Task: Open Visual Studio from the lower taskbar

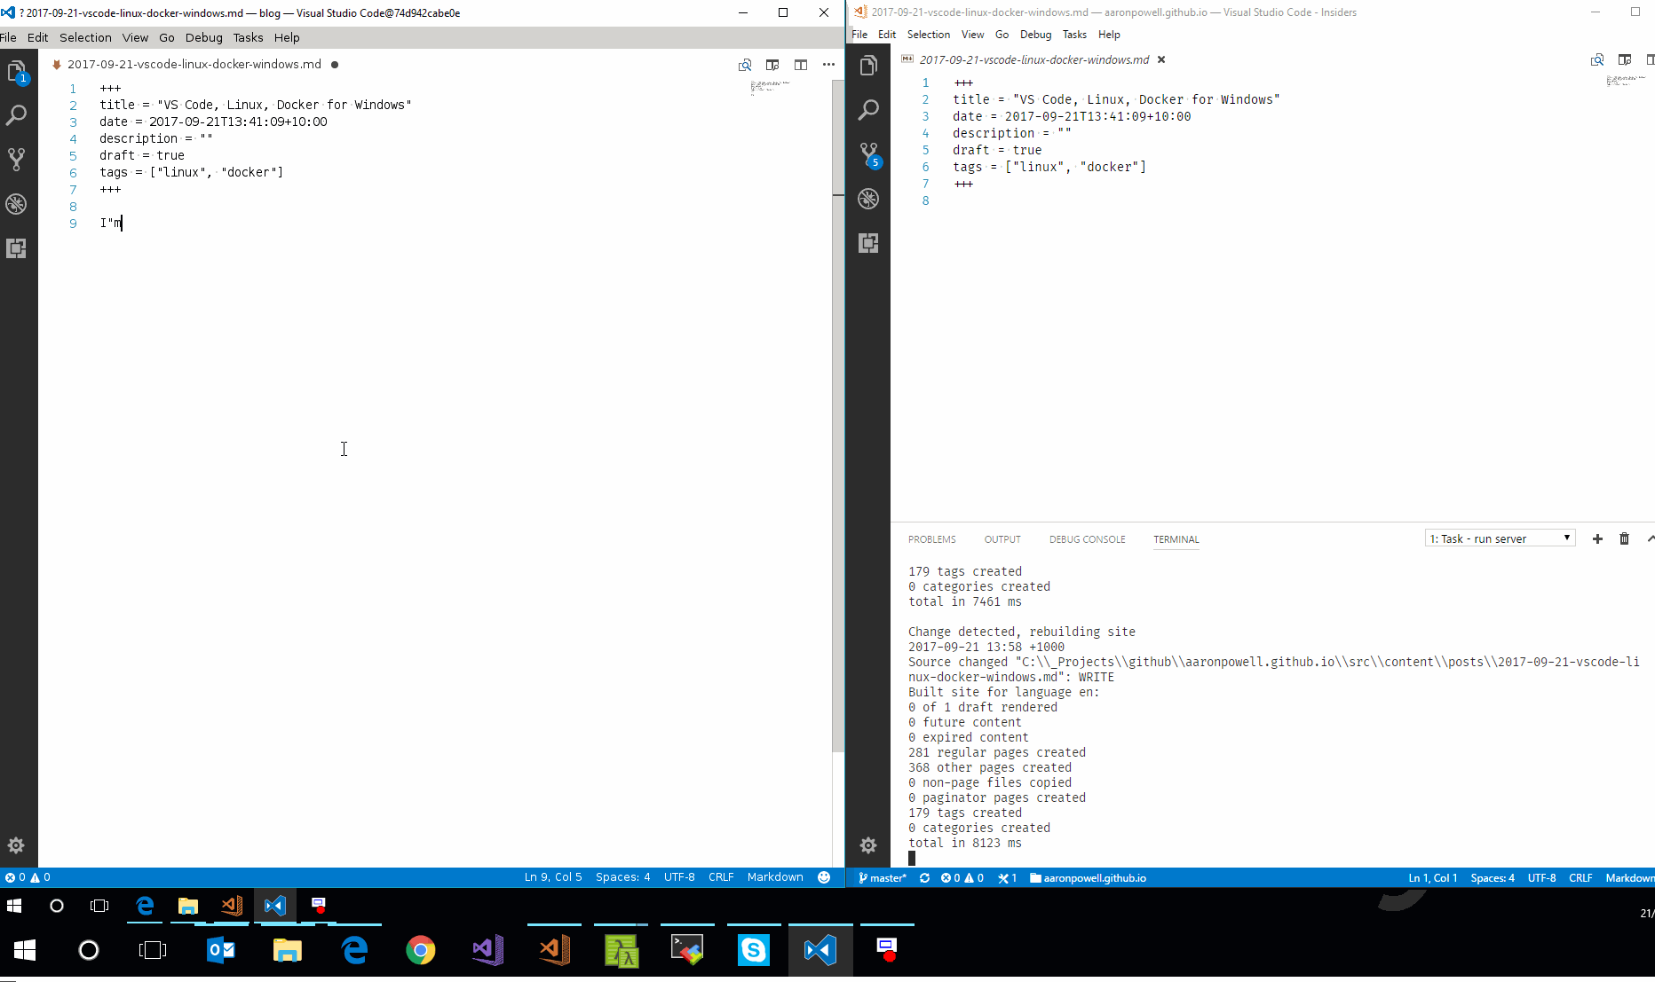Action: 487,950
